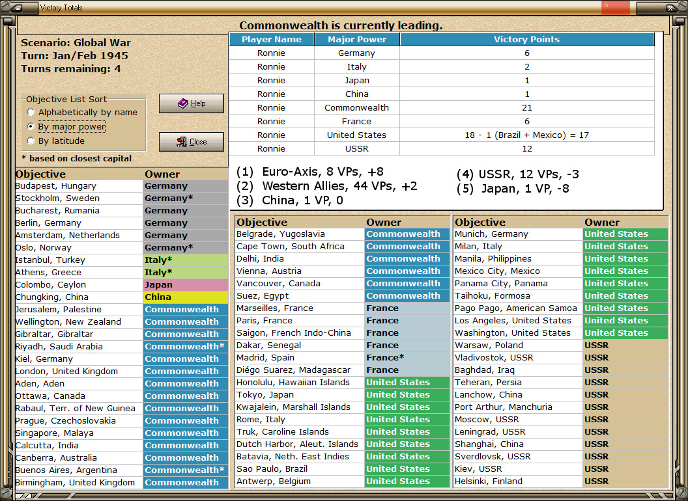Close the Victory Totals dialog via Close button

coord(192,142)
